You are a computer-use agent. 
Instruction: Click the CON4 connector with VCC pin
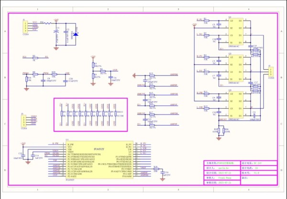pyautogui.click(x=25, y=27)
